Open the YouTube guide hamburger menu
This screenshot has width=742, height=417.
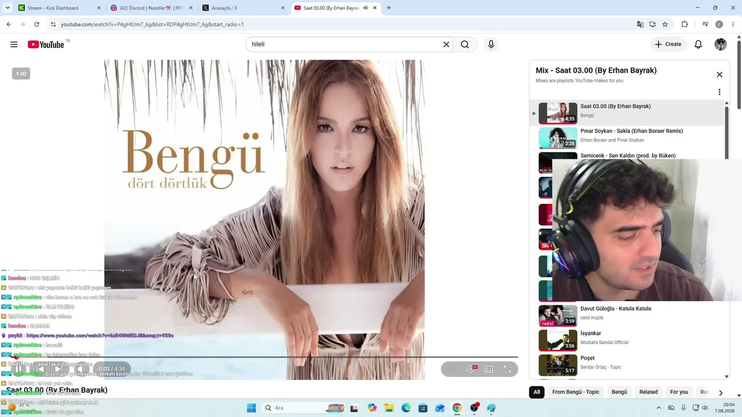coord(14,45)
